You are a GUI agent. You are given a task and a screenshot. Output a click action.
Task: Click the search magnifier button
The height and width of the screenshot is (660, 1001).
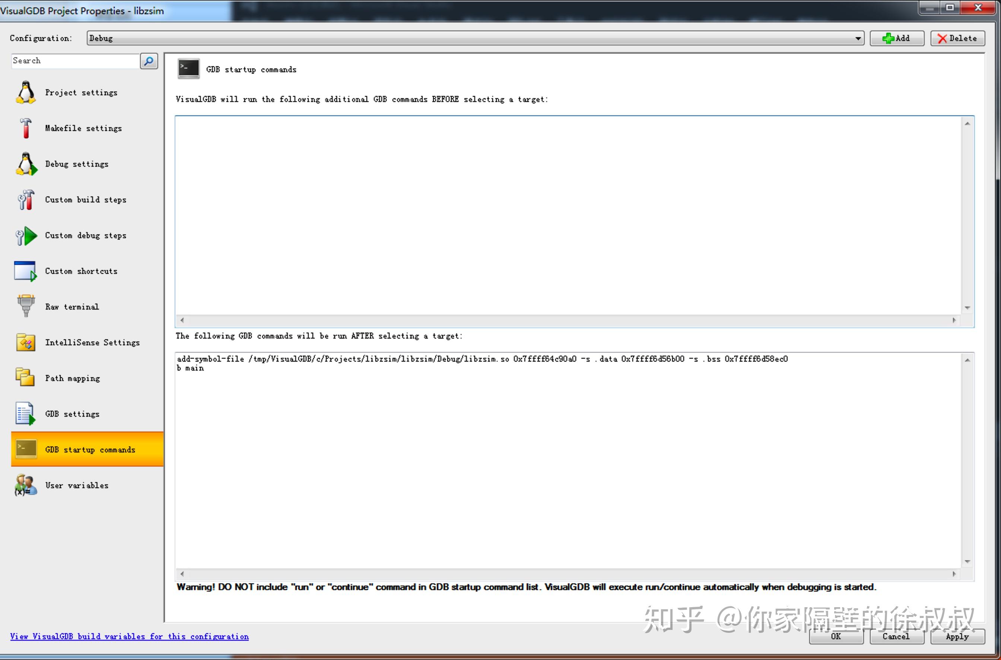click(x=149, y=61)
